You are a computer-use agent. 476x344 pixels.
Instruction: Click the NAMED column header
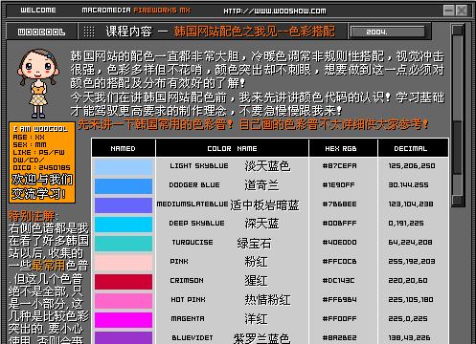click(x=123, y=148)
